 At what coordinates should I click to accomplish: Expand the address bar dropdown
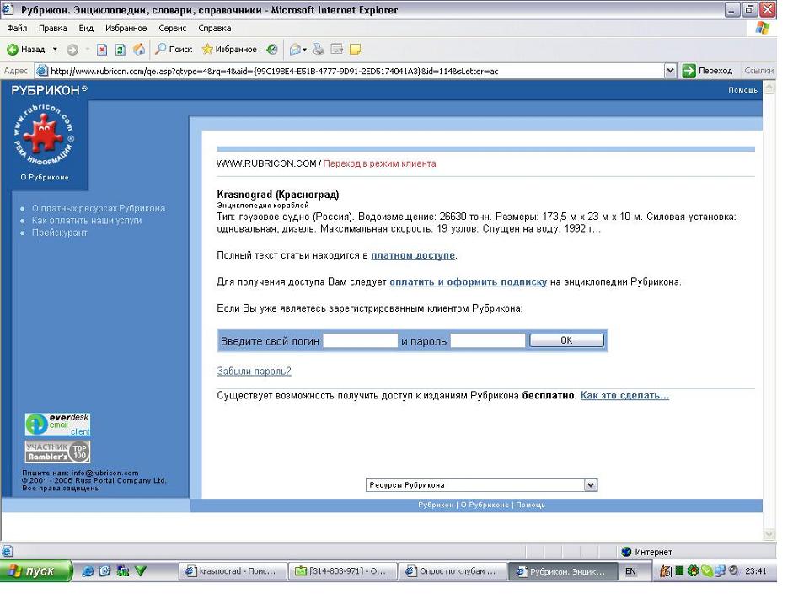click(x=670, y=71)
